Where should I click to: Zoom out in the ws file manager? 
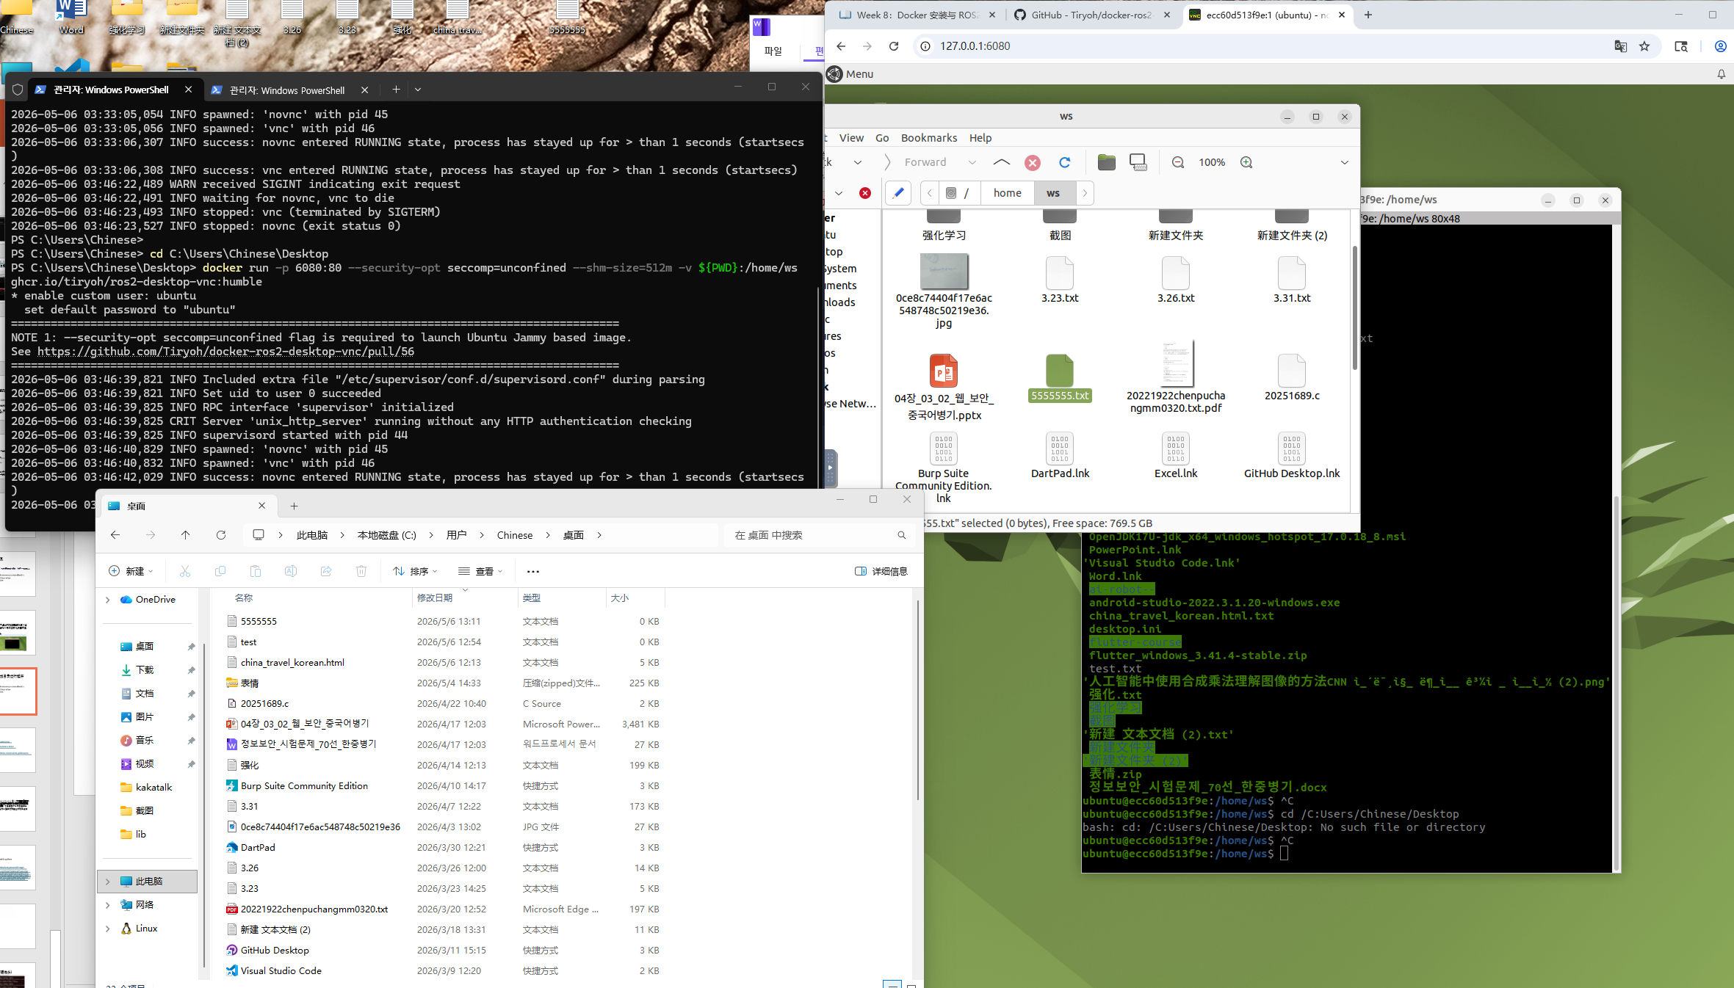(x=1178, y=162)
